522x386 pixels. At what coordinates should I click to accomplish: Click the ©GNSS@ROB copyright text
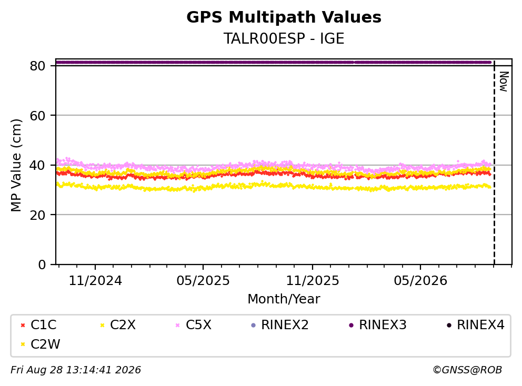[x=467, y=370]
